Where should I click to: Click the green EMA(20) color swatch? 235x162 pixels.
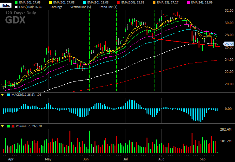[16, 3]
